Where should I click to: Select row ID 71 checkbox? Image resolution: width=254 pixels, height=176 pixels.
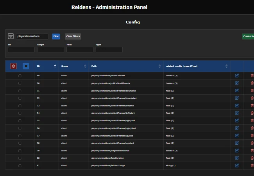tap(20, 91)
